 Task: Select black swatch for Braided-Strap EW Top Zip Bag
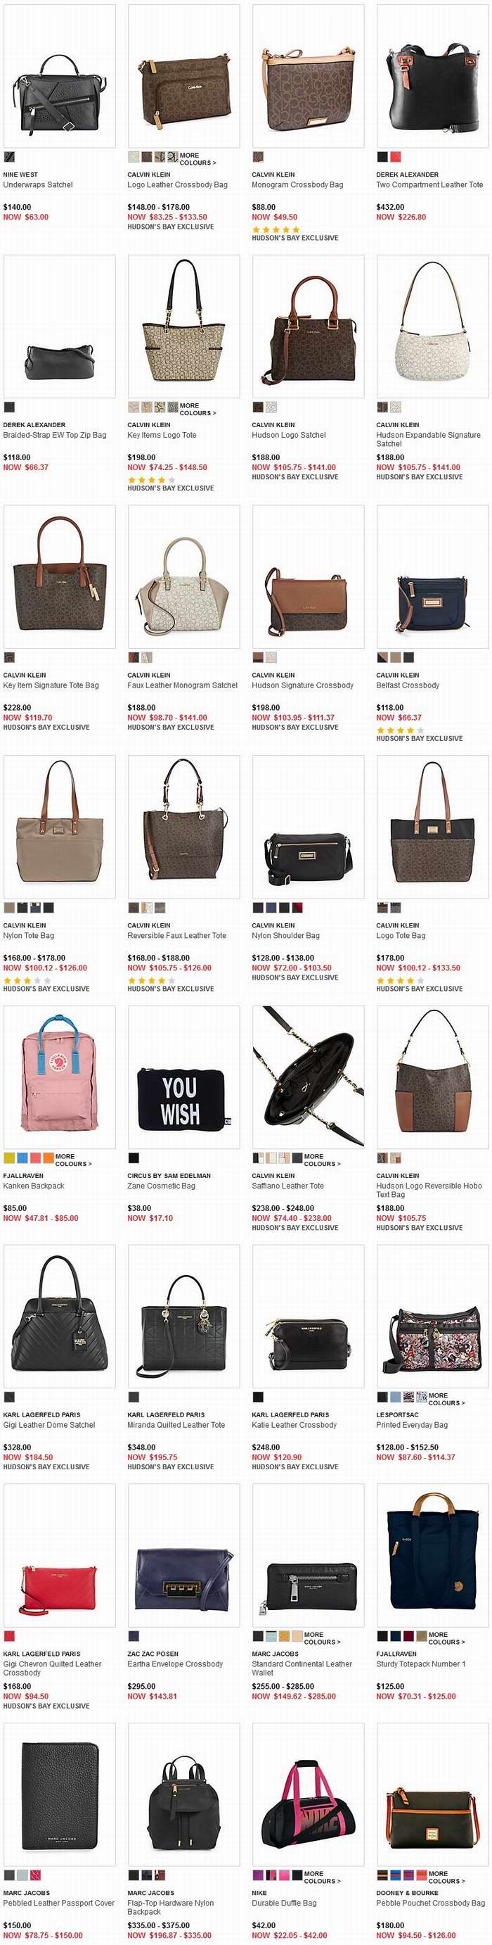coord(9,407)
